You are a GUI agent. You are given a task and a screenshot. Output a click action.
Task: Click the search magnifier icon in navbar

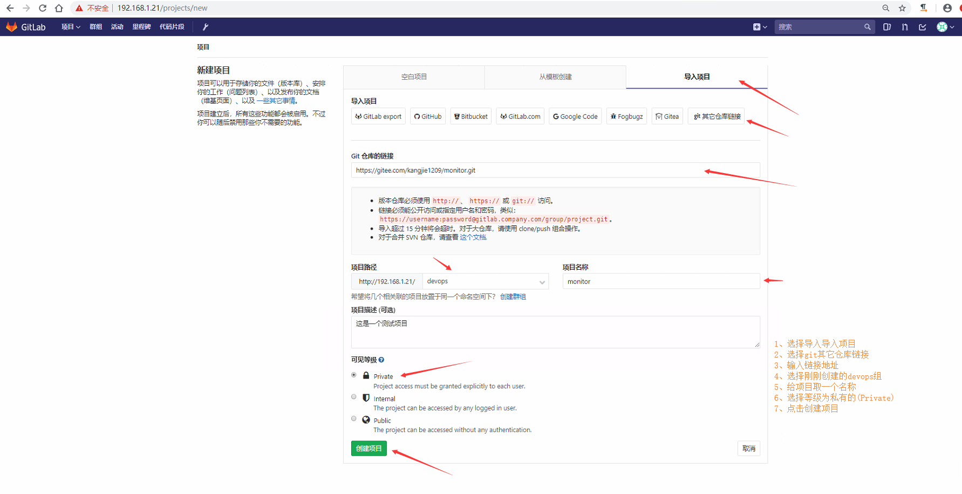pyautogui.click(x=867, y=27)
